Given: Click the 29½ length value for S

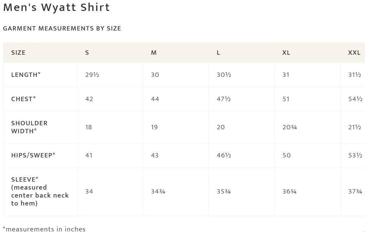Looking at the screenshot, I should (92, 75).
